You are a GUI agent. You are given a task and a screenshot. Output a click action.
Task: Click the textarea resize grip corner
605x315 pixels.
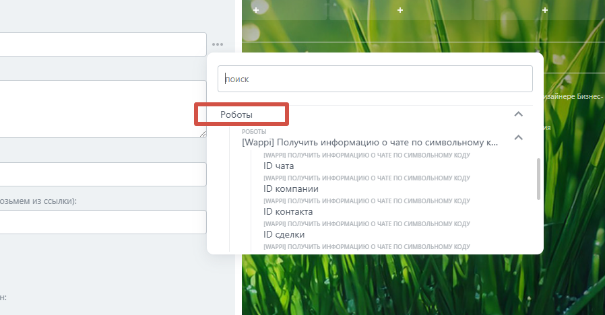coord(203,134)
